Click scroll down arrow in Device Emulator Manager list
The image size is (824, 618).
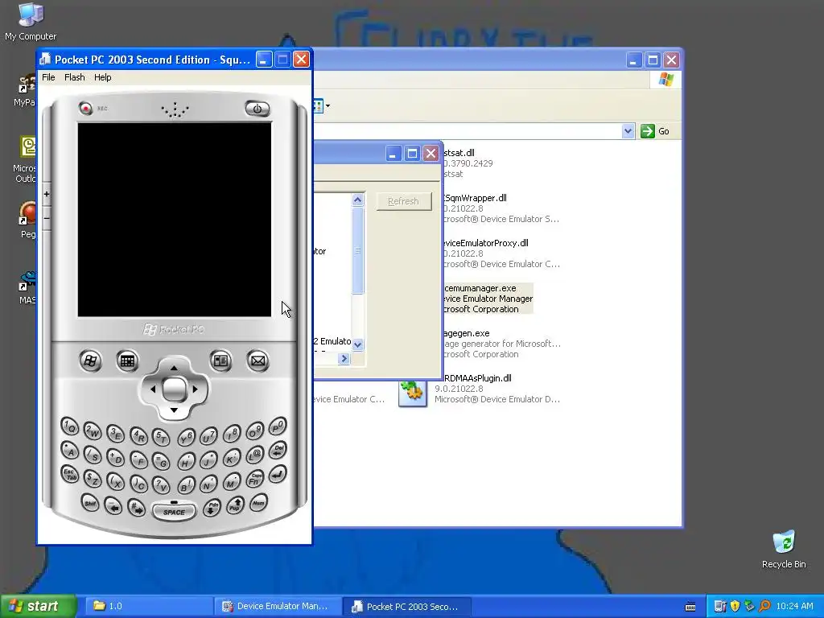pos(358,344)
